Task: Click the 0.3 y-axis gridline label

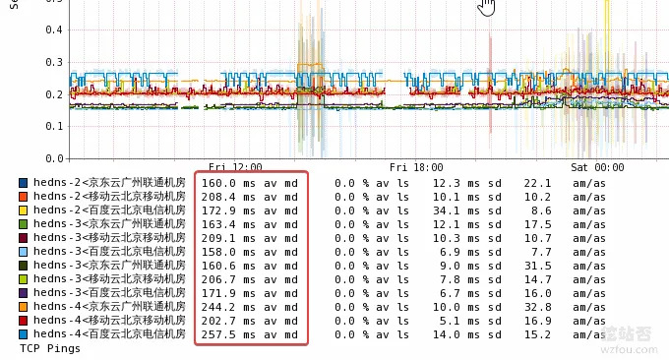Action: tap(54, 62)
